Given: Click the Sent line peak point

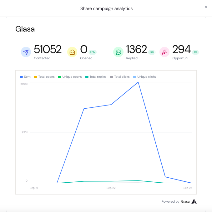Looking at the screenshot, I should pyautogui.click(x=138, y=82).
